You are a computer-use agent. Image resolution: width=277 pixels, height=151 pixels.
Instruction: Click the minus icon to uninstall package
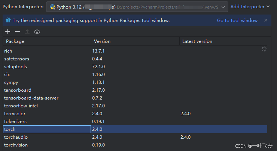17,32
